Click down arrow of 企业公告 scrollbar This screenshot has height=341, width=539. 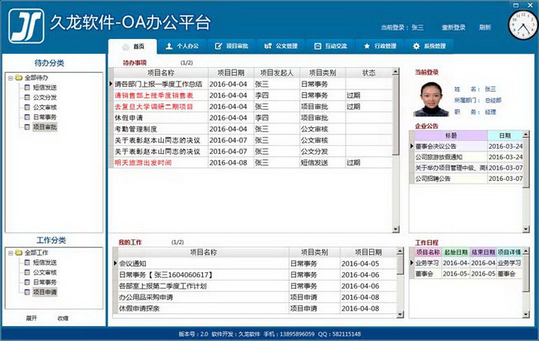pyautogui.click(x=526, y=229)
